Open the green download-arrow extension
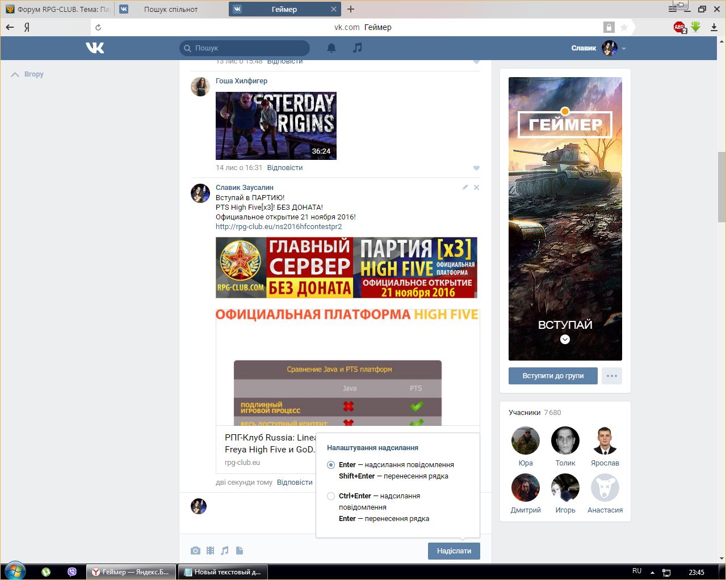Image resolution: width=726 pixels, height=580 pixels. coord(696,27)
